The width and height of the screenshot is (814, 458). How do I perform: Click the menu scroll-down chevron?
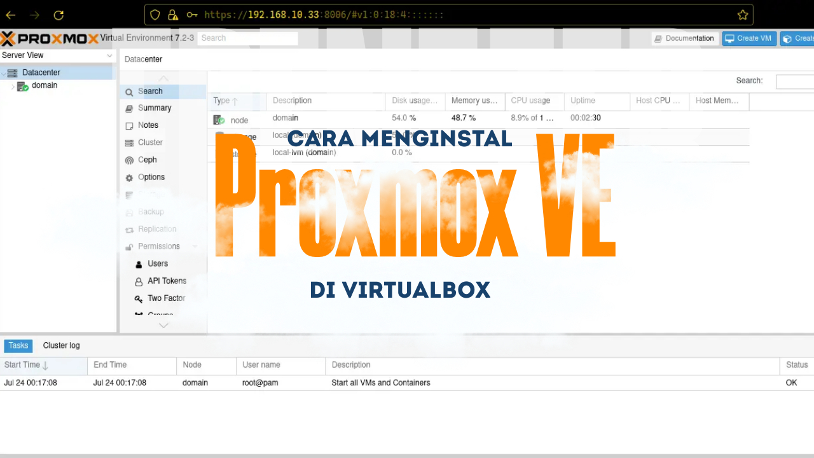(x=163, y=325)
